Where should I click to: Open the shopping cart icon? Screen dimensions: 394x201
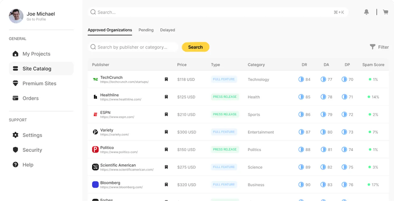pos(386,12)
